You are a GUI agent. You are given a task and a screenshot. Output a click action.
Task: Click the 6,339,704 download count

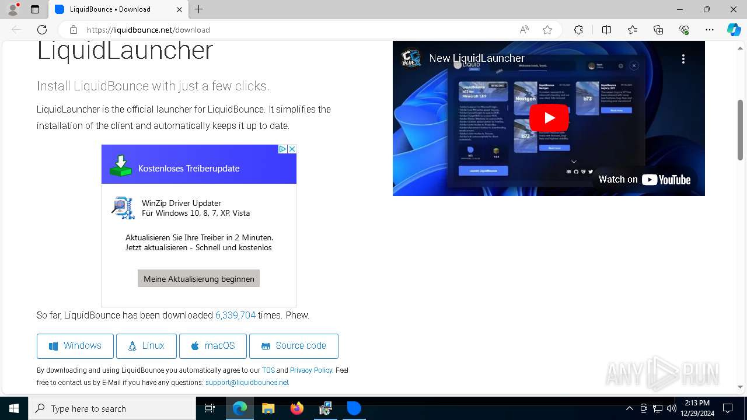[x=235, y=315]
